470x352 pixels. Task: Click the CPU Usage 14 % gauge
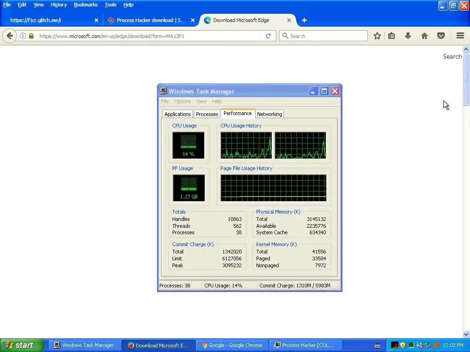188,145
